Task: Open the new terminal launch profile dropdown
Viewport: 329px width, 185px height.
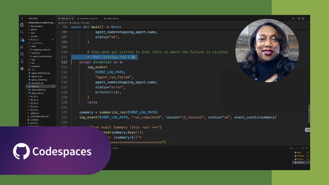Action: (x=294, y=148)
